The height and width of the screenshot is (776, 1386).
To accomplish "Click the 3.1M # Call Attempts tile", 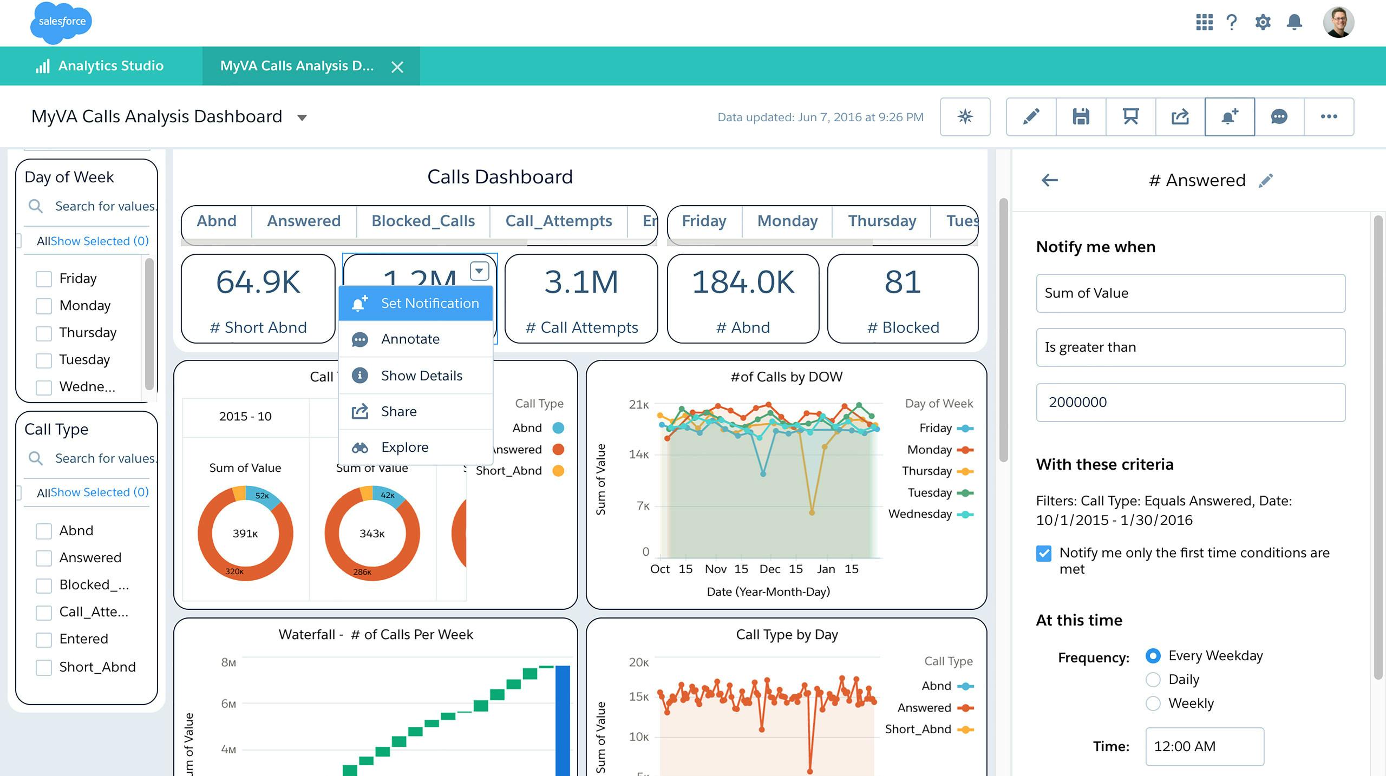I will (581, 299).
